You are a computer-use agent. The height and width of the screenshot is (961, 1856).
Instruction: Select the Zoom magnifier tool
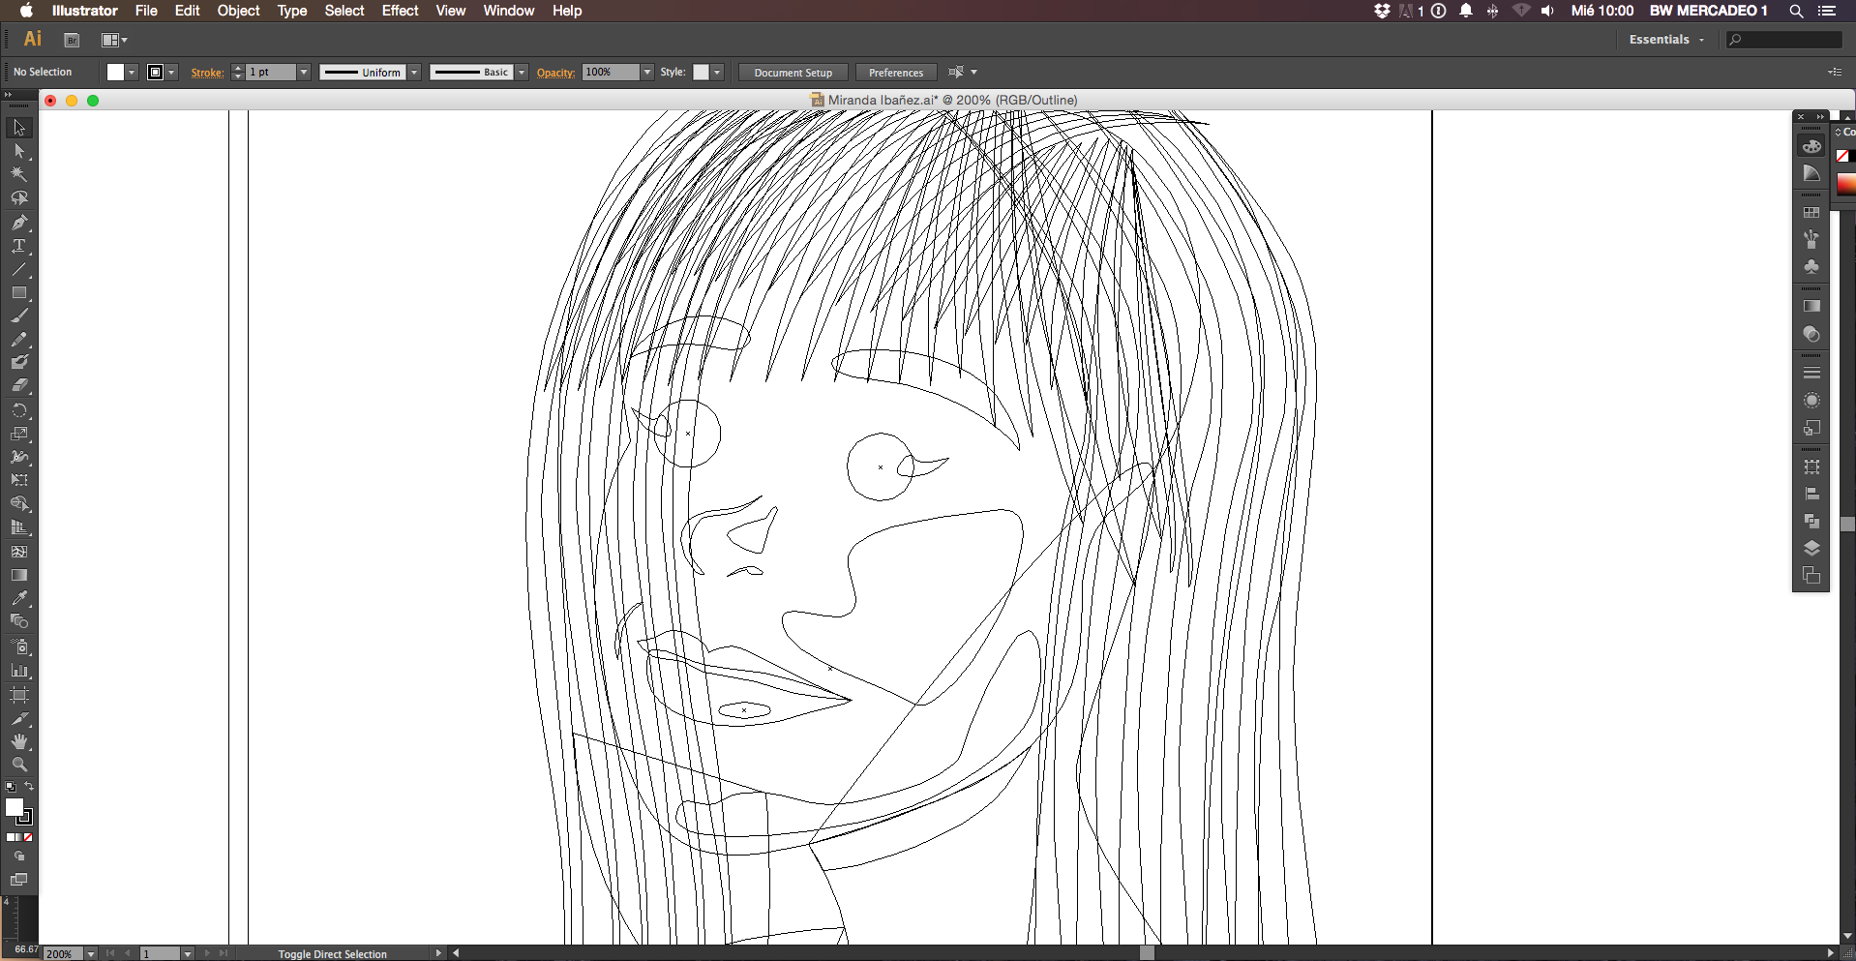[19, 765]
